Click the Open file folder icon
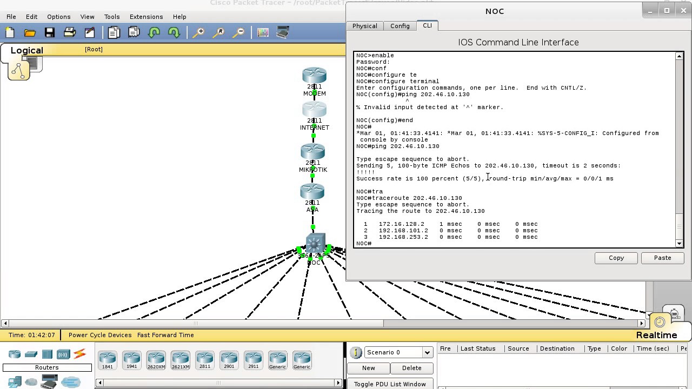Viewport: 692px width, 389px height. coord(30,33)
